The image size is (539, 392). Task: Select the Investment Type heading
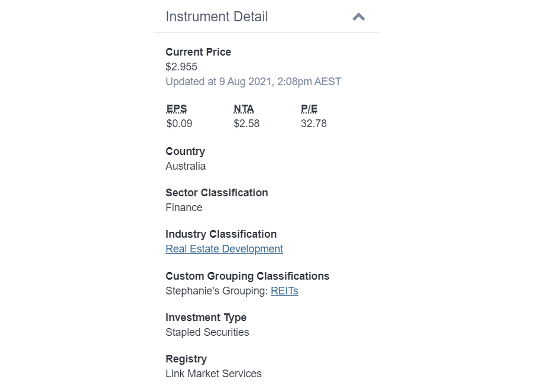(206, 318)
